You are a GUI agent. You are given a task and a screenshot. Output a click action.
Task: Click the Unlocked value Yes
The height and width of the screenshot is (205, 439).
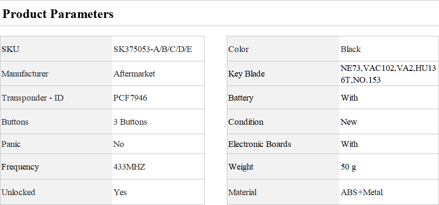tap(120, 192)
